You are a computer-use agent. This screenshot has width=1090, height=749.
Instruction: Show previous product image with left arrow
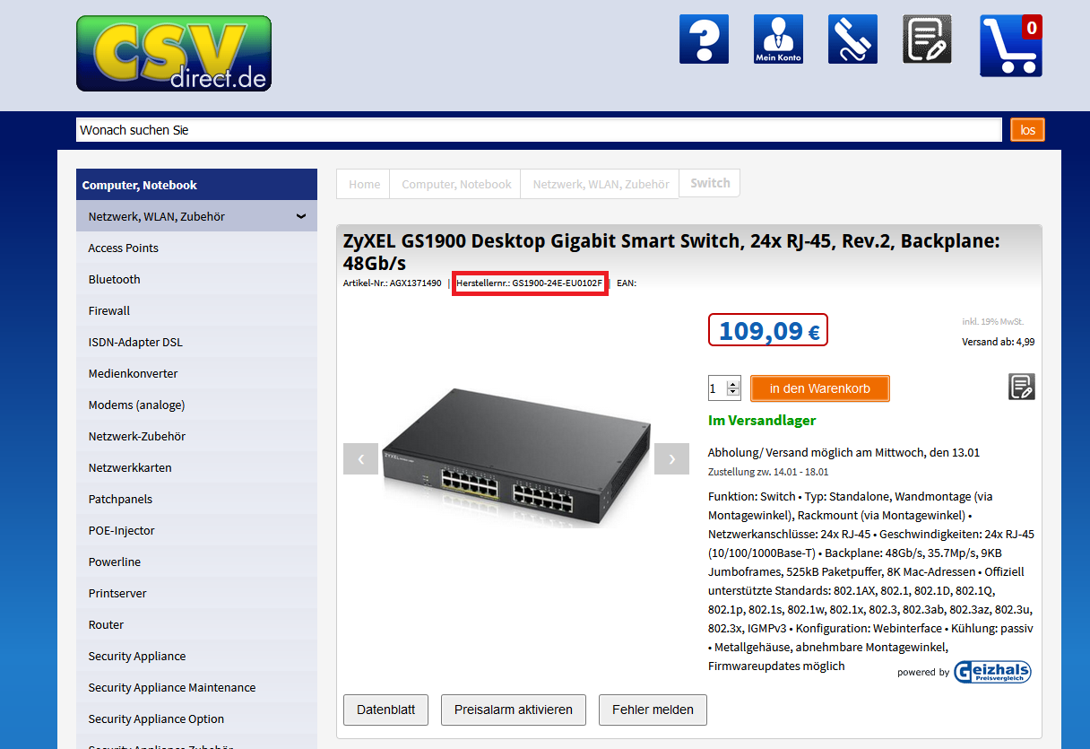coord(360,458)
